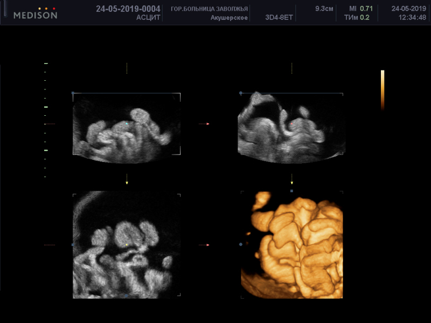Click the АСЦИТ patient label
The width and height of the screenshot is (431, 323).
[148, 18]
